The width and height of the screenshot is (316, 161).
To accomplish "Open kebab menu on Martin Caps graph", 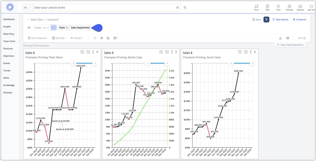I will pyautogui.click(x=172, y=52).
